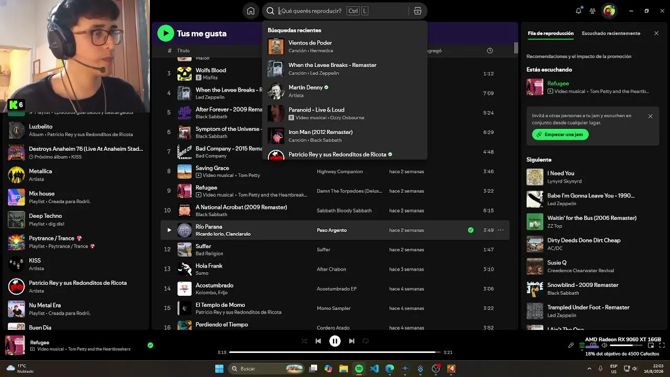Viewport: 670px width, 377px height.
Task: Toggle shuffle playback
Action: [x=304, y=341]
